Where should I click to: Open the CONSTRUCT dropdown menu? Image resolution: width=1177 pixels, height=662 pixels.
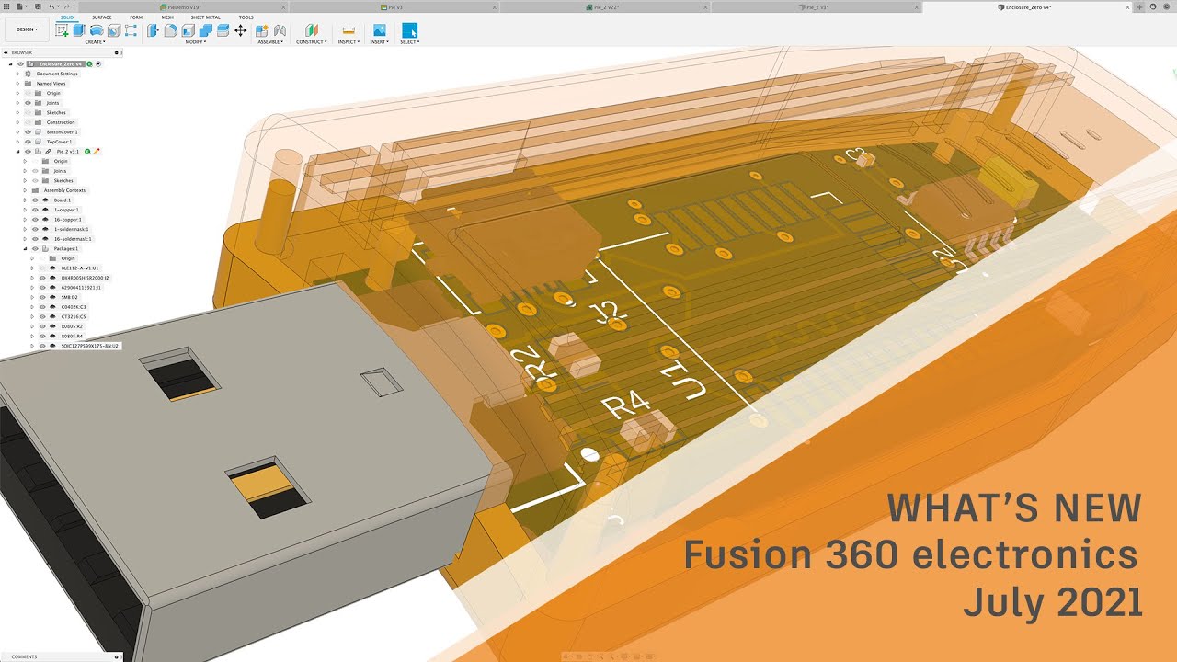(312, 41)
